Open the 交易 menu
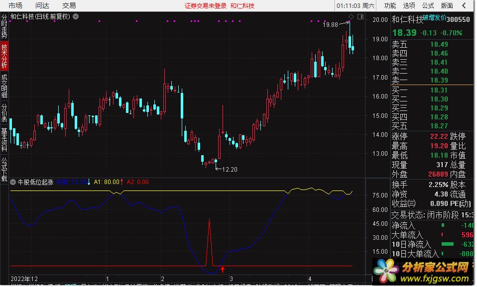477x287 pixels. pyautogui.click(x=69, y=5)
